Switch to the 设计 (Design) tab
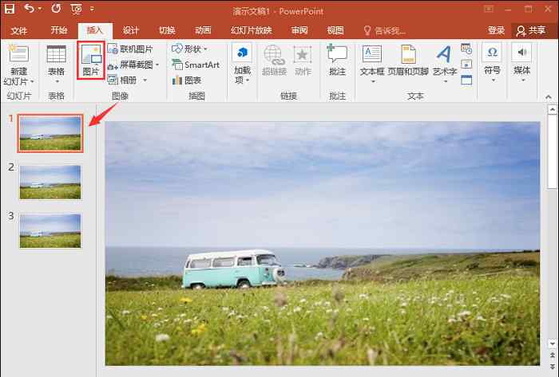 click(x=130, y=30)
